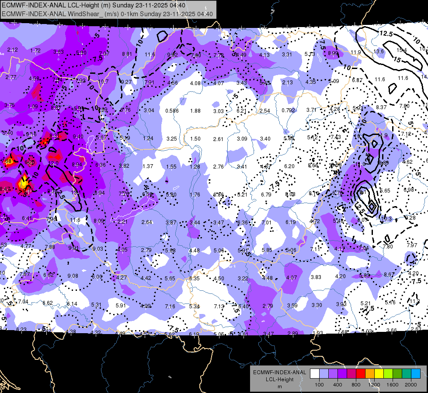Click the wind shear value 0.586
Image resolution: width=428 pixels, height=393 pixels.
click(x=172, y=111)
